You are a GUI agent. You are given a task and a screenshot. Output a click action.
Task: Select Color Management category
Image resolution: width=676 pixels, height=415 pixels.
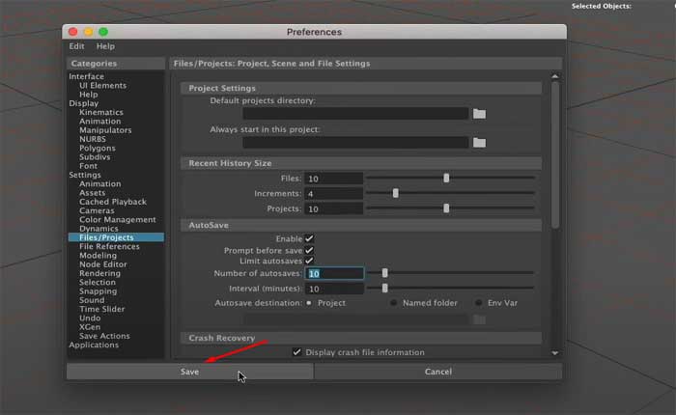117,220
